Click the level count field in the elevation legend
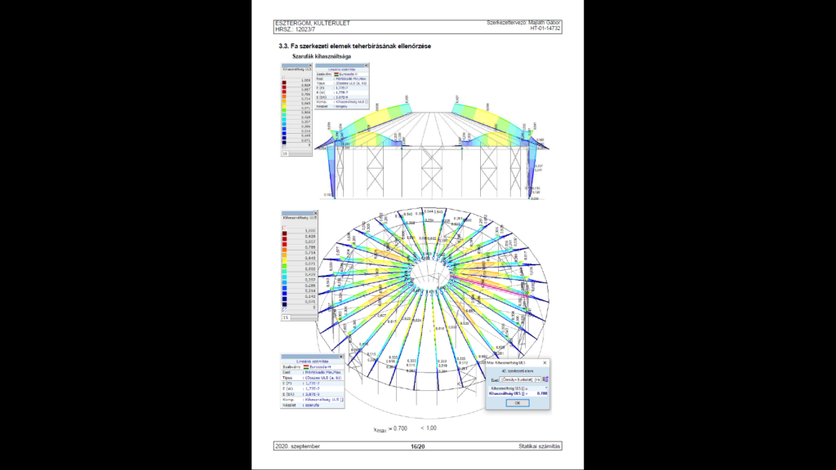This screenshot has width=836, height=470. [285, 153]
